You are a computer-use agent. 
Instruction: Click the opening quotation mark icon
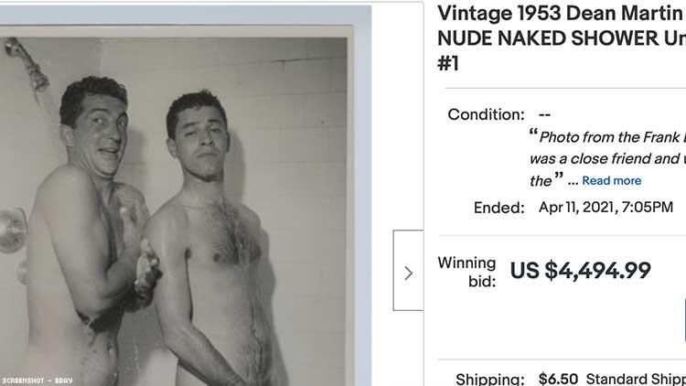click(533, 134)
